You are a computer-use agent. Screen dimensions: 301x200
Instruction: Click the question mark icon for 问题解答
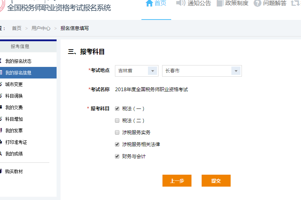pos(257,3)
